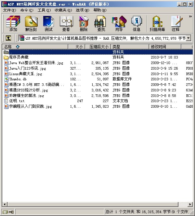Screen dimensions: 195x216
Task: Click the 2010-9-7 18:03 date cell
Action: pos(164,57)
